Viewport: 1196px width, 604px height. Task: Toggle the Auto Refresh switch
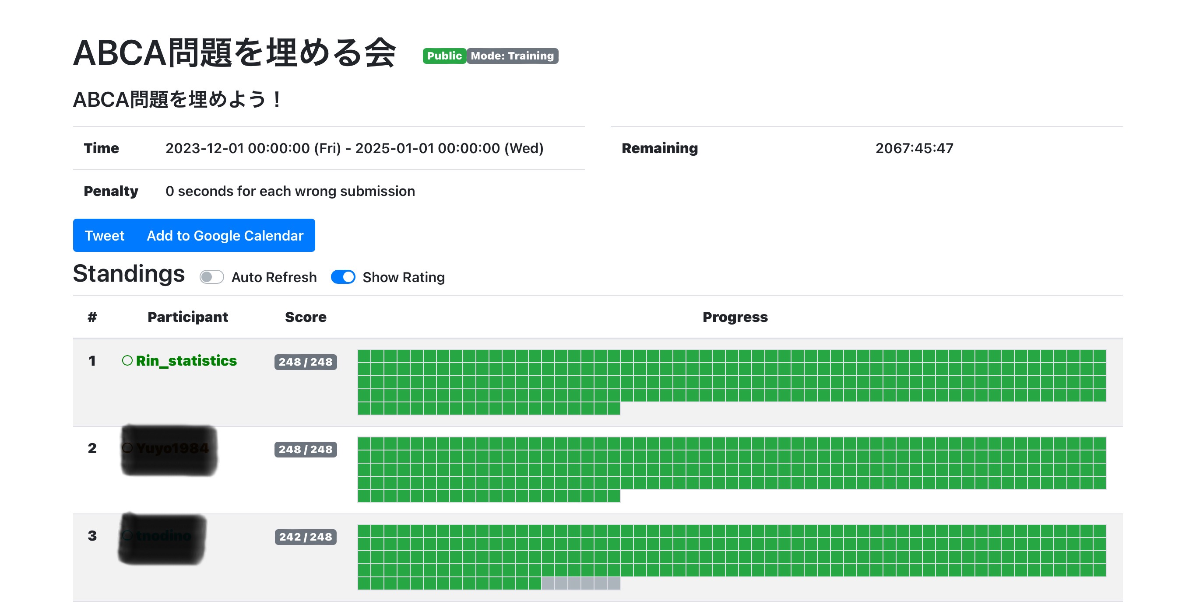pyautogui.click(x=212, y=277)
